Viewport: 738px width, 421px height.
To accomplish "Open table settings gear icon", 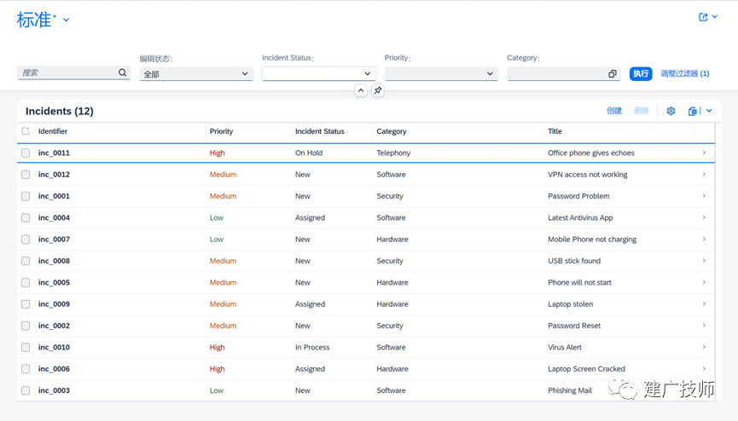I will pos(671,111).
